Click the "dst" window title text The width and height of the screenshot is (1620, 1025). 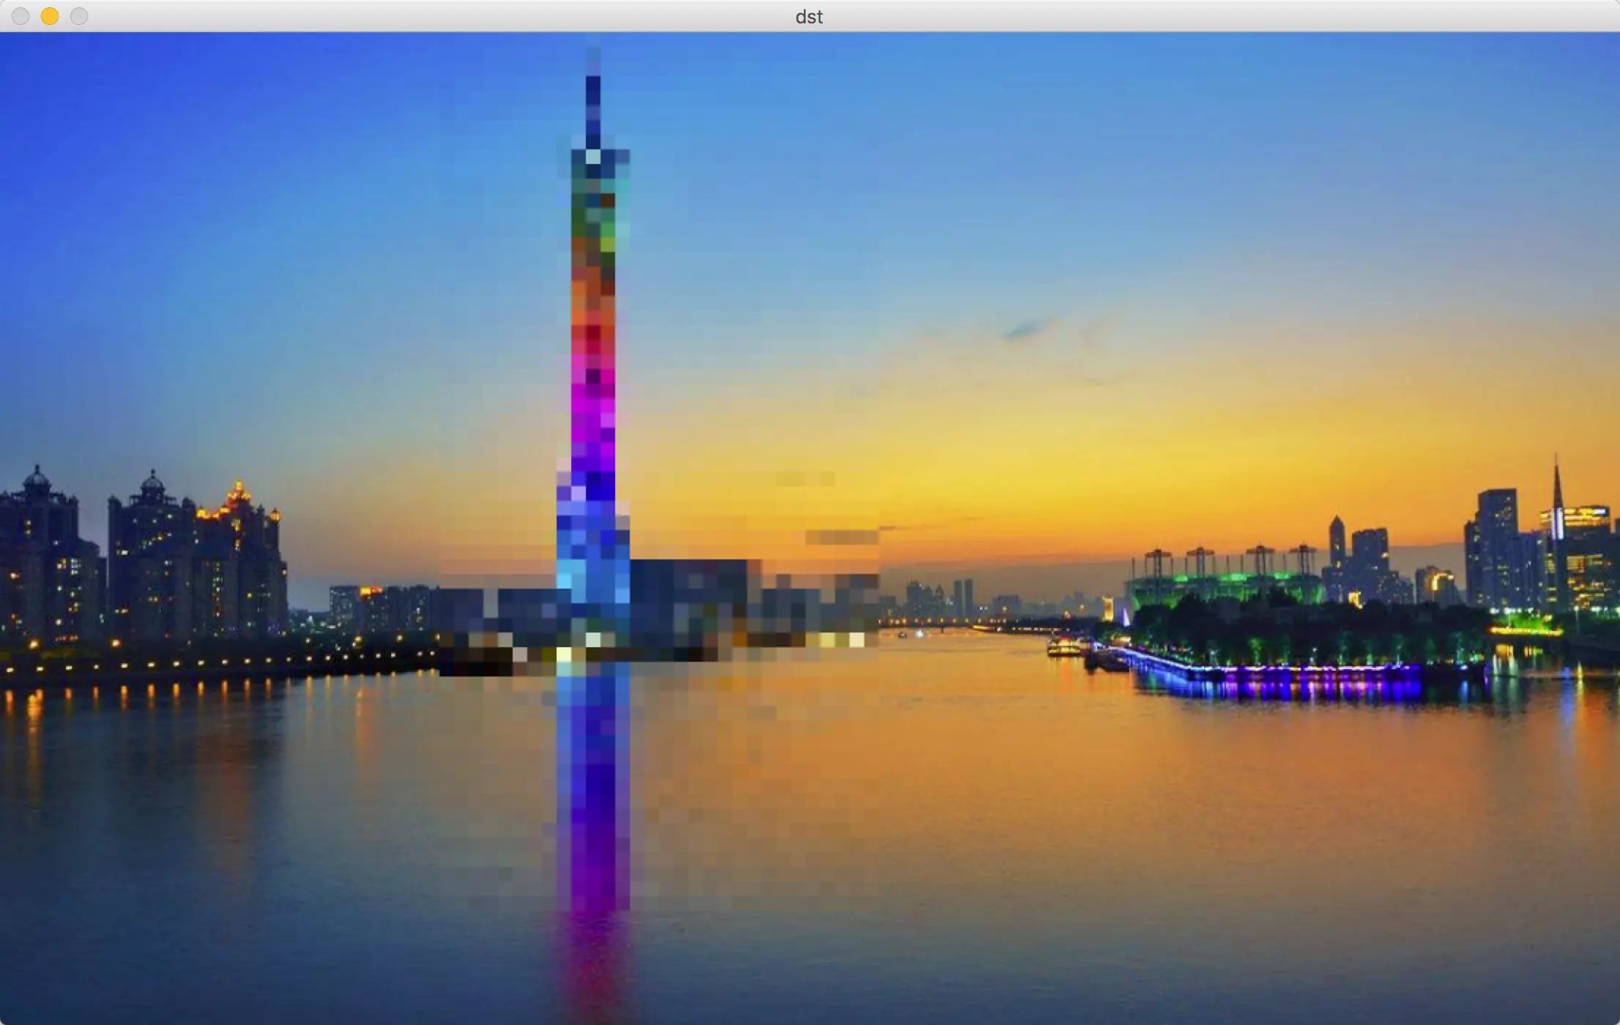(809, 16)
